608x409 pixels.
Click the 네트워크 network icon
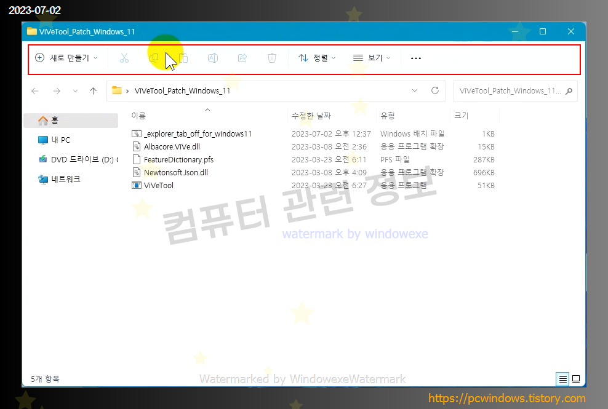[43, 179]
